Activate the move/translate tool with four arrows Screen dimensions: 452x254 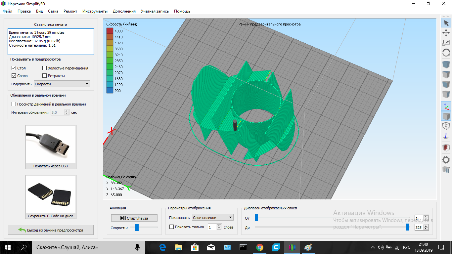[446, 32]
